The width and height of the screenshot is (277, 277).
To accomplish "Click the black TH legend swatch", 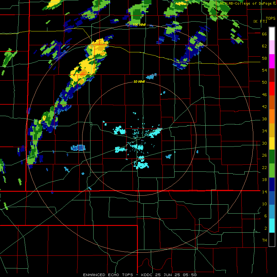I will pyautogui.click(x=272, y=239).
